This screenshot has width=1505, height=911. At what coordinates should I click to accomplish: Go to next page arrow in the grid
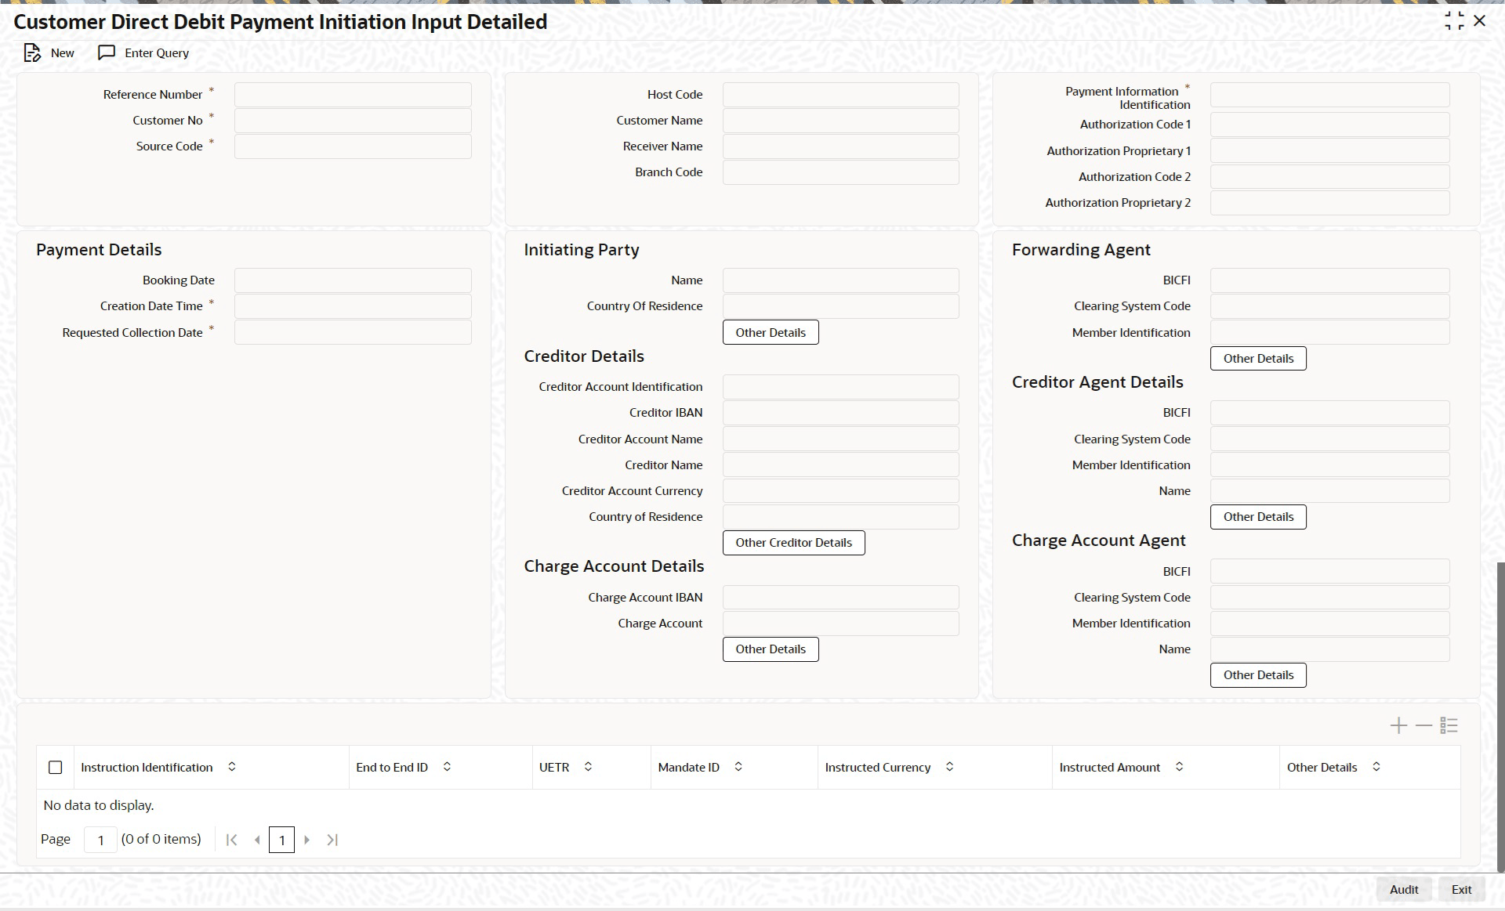point(307,840)
